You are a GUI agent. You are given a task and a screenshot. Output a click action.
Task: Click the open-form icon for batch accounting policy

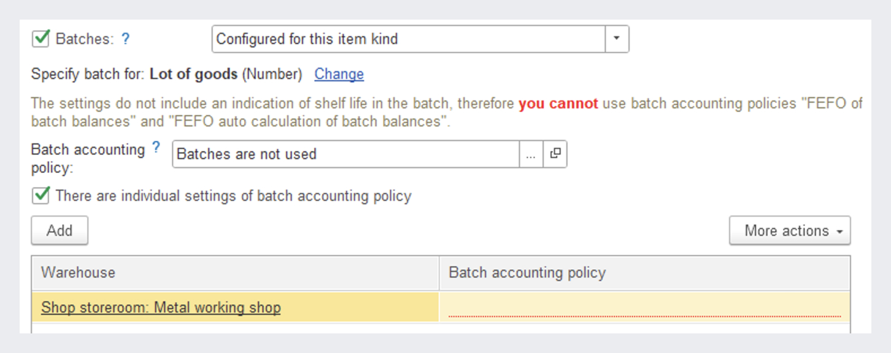[555, 154]
